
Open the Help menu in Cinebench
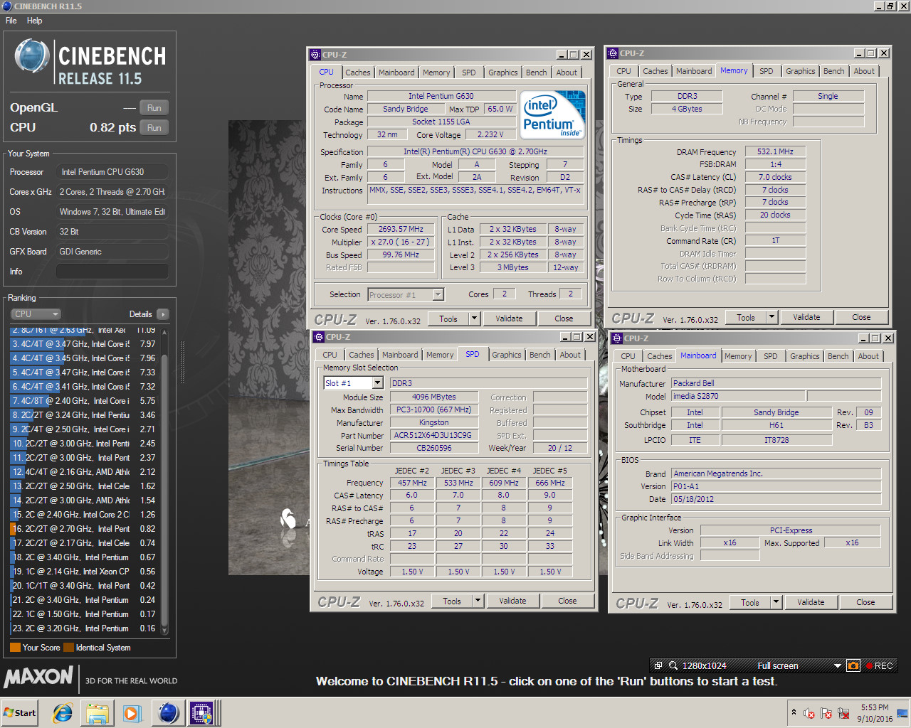(34, 21)
